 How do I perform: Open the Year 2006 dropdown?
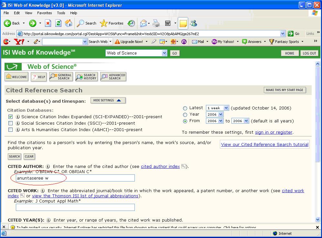coord(215,114)
